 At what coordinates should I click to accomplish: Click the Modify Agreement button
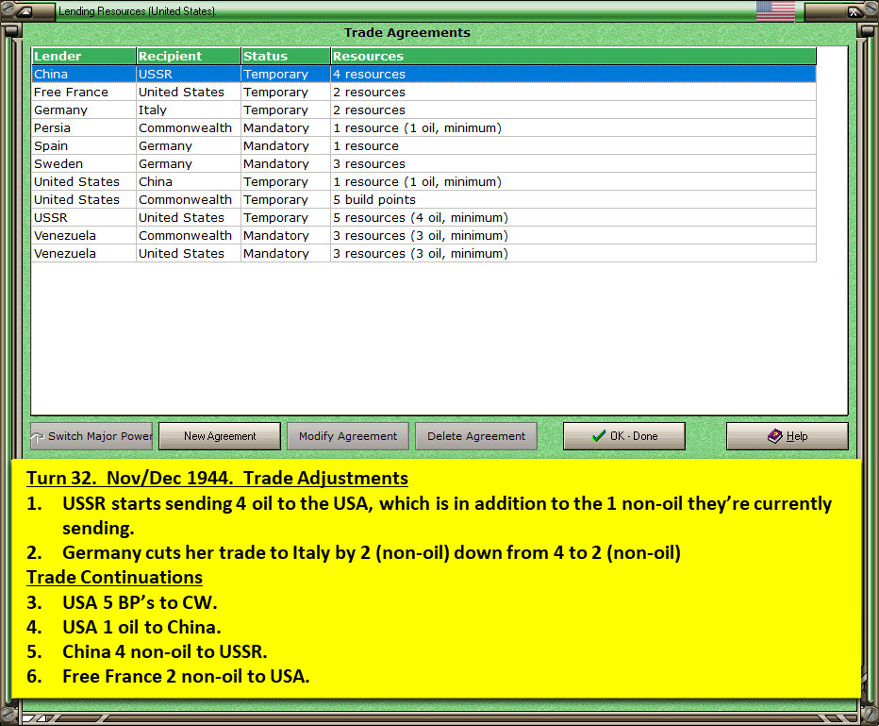348,436
